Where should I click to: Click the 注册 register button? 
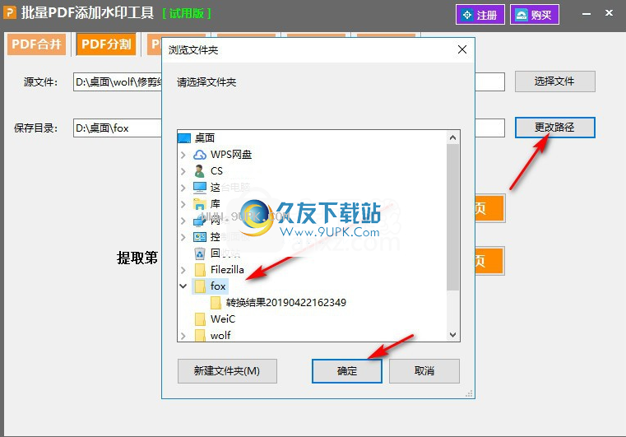(x=480, y=15)
